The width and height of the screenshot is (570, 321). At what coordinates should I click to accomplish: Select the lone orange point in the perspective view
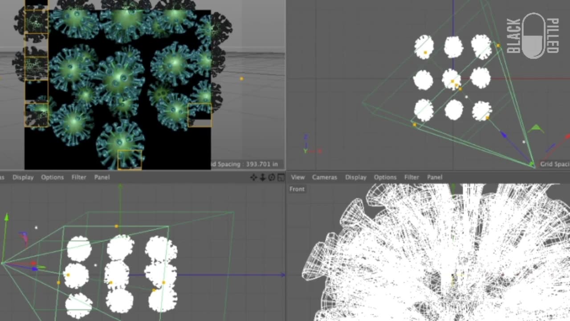[x=241, y=78]
